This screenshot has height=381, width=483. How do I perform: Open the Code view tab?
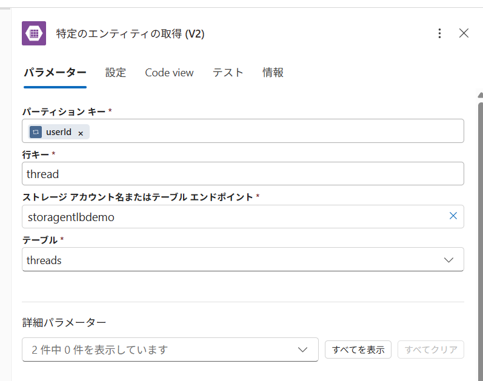tap(169, 73)
